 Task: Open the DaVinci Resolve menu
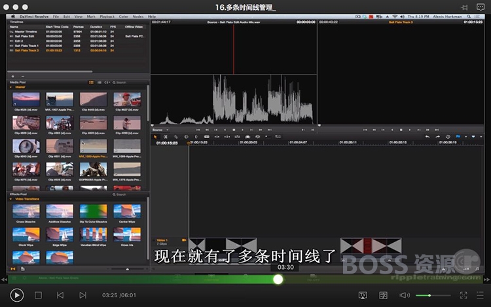click(x=34, y=16)
